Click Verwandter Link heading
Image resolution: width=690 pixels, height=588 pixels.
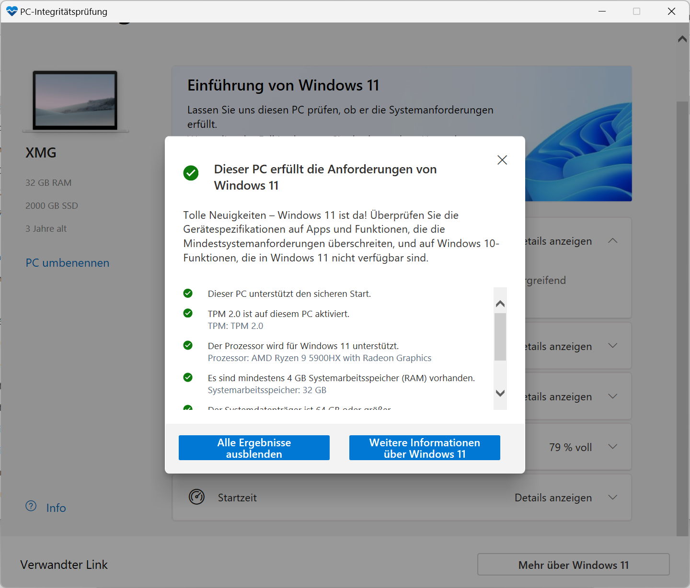64,565
